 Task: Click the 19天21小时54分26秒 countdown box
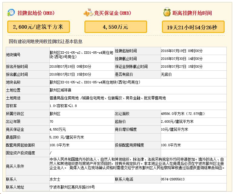point(193,27)
